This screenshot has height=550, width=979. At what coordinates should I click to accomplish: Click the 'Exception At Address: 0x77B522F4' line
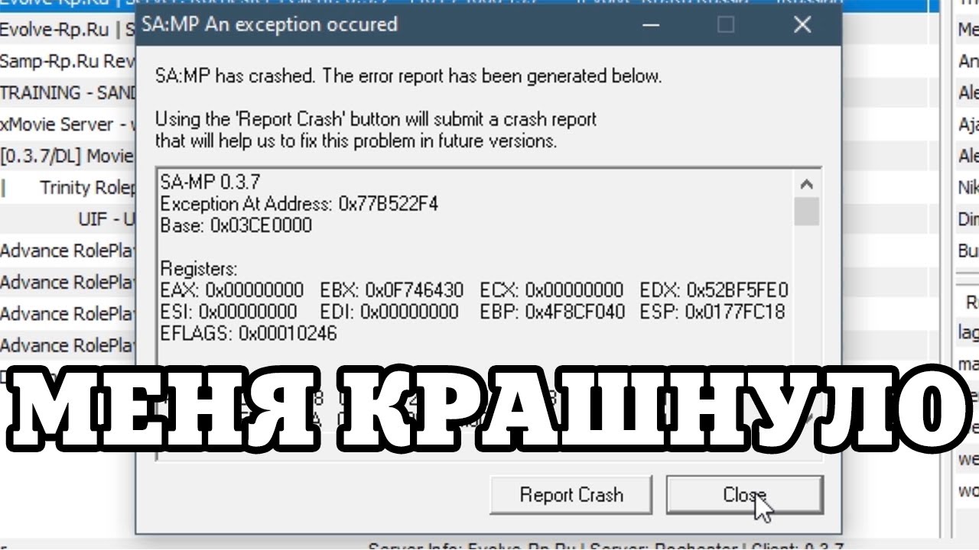click(299, 204)
